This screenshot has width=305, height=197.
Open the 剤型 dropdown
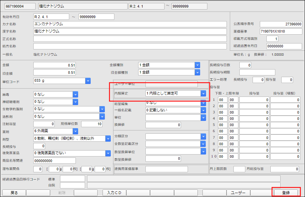[108, 139]
